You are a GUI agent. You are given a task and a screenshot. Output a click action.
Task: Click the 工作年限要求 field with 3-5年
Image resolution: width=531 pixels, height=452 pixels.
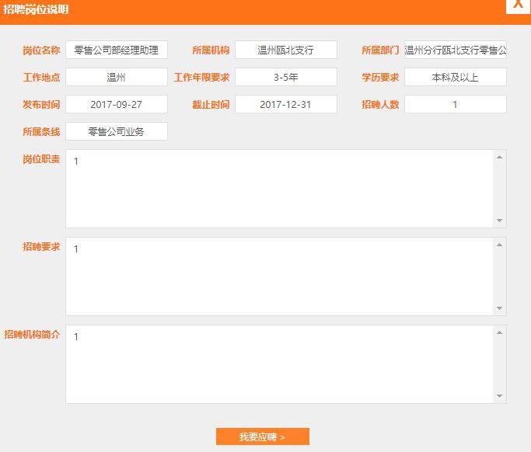click(x=285, y=78)
